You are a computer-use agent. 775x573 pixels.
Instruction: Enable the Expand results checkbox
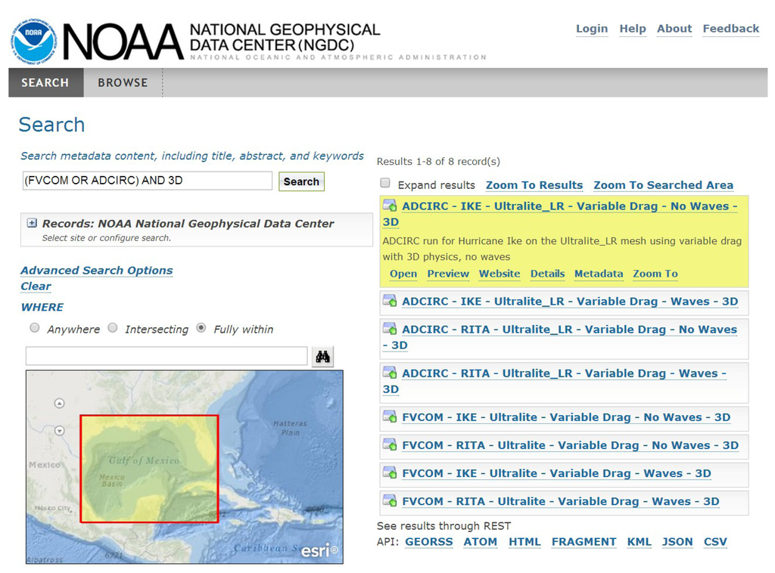(385, 184)
